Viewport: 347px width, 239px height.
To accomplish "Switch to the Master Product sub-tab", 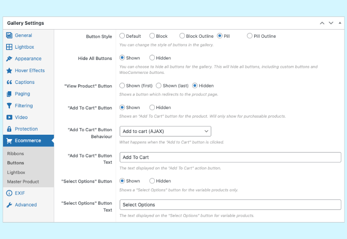I will point(23,182).
